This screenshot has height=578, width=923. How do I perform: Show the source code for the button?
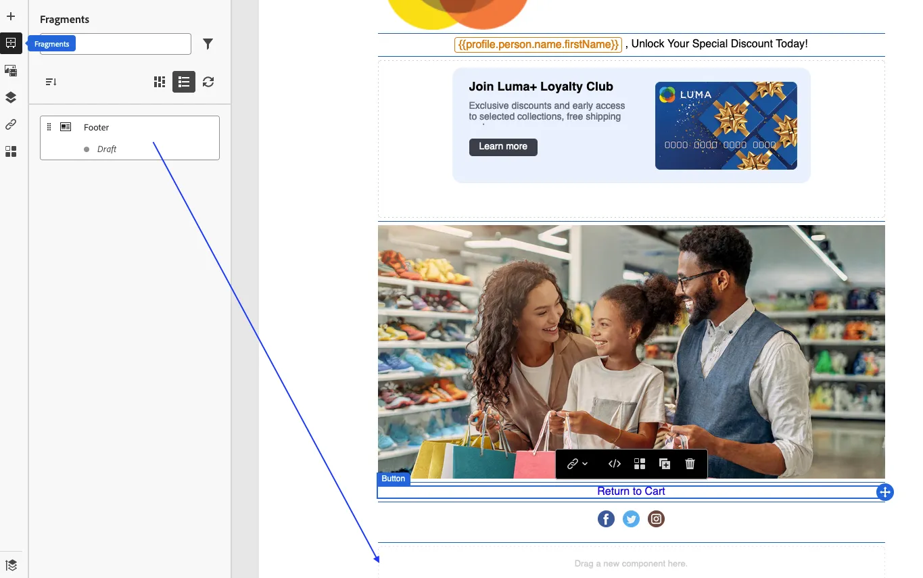[615, 464]
